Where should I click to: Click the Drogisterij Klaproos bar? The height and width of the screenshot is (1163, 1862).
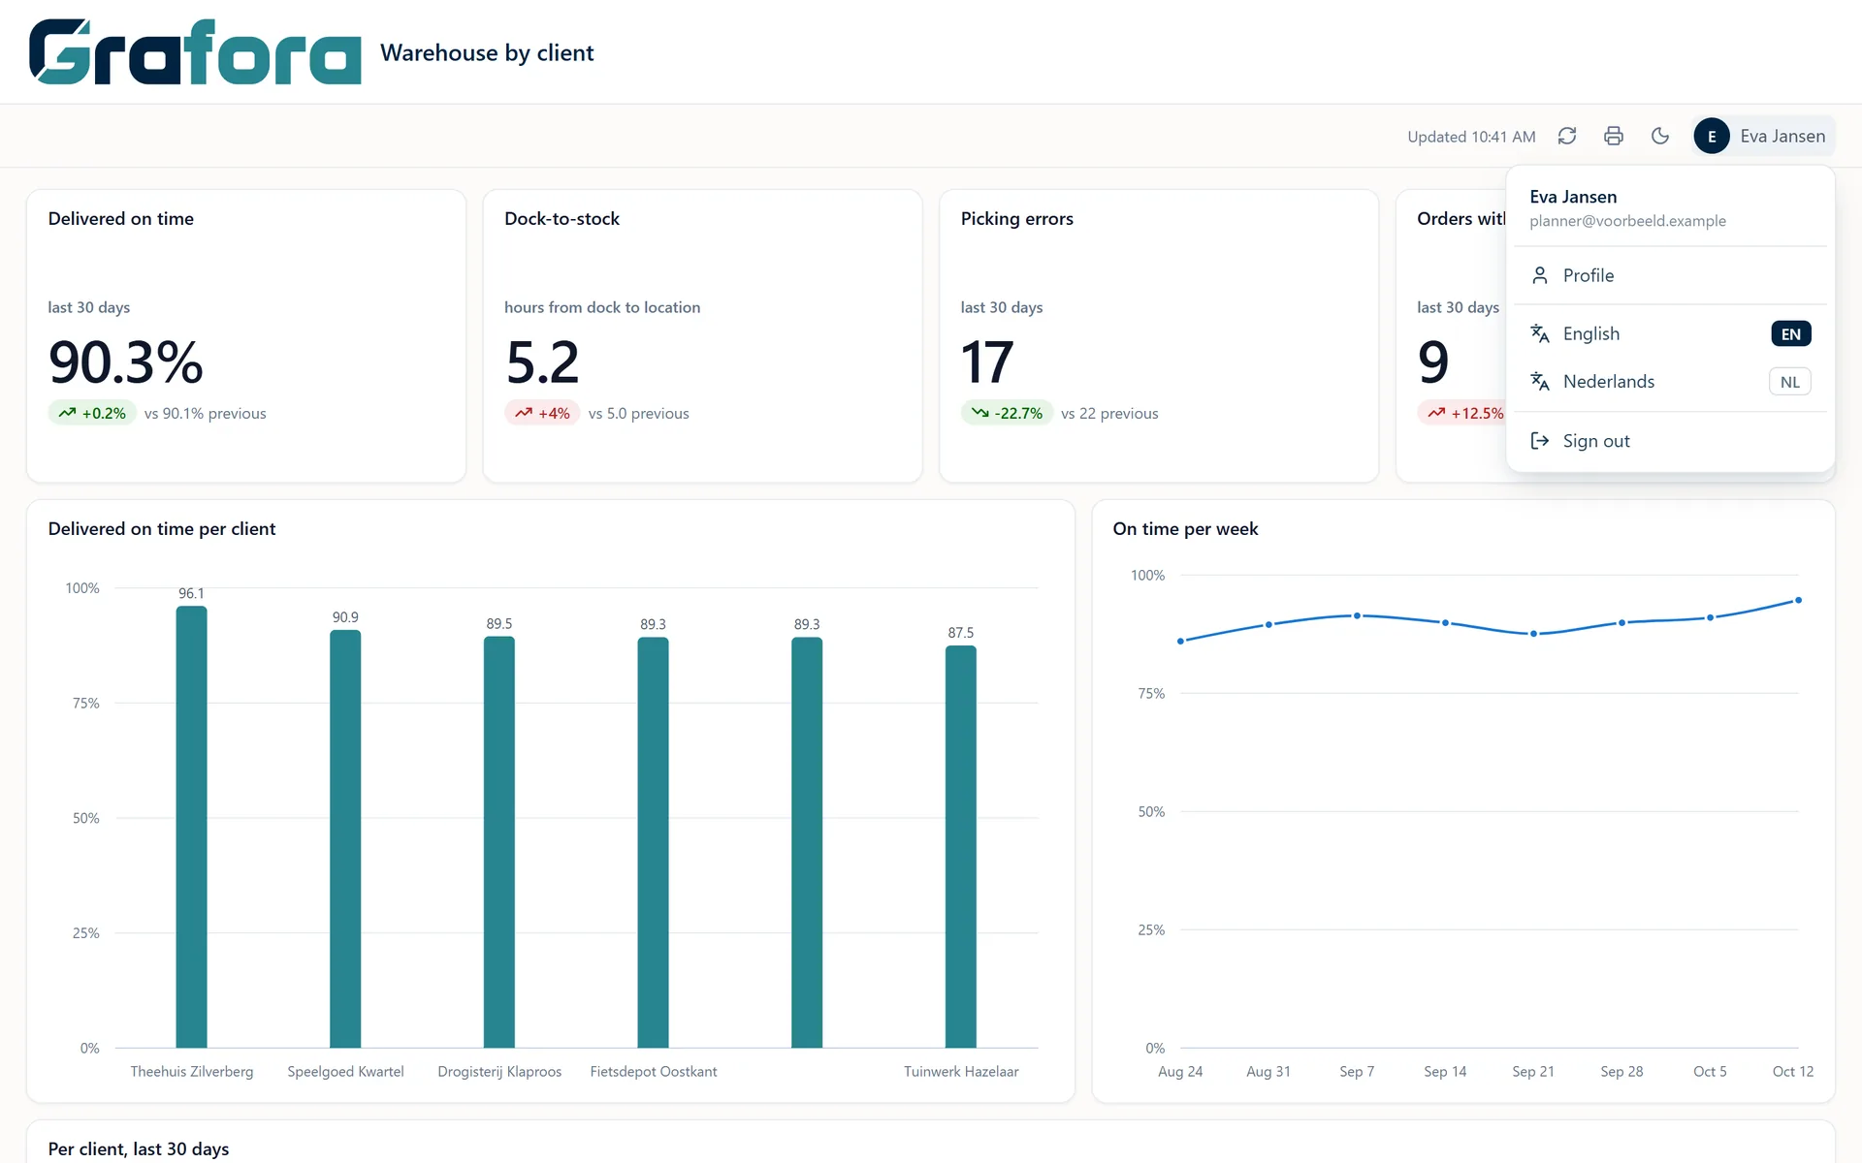pyautogui.click(x=499, y=842)
